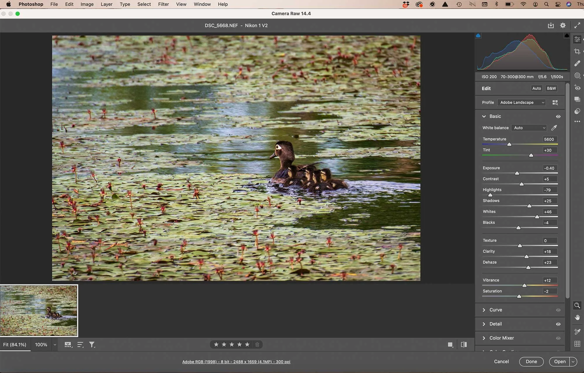The image size is (584, 373).
Task: Open the Masking tool
Action: pyautogui.click(x=577, y=76)
